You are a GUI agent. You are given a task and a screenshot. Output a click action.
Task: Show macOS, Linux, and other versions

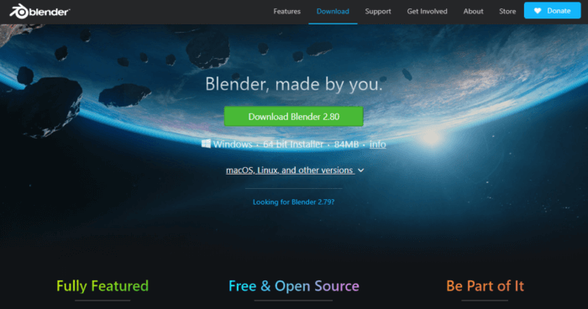tap(290, 170)
